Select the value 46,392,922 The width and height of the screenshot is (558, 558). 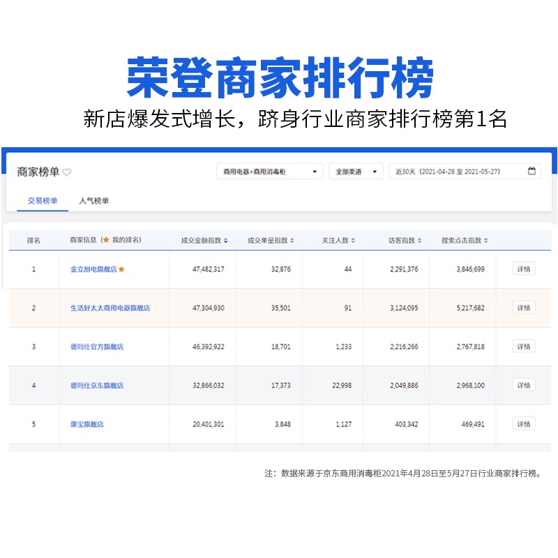pos(209,347)
